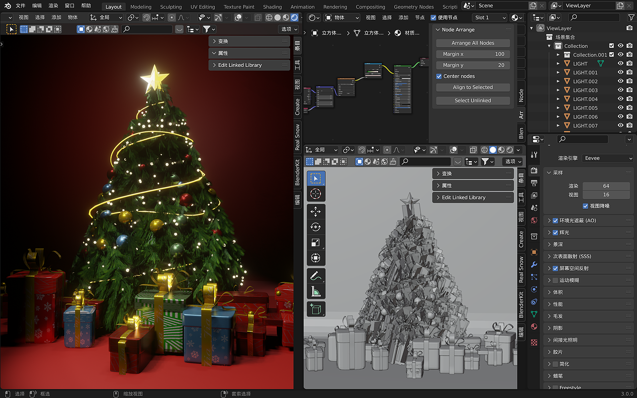
Task: Select the Transform tool in lower viewport
Action: click(316, 258)
